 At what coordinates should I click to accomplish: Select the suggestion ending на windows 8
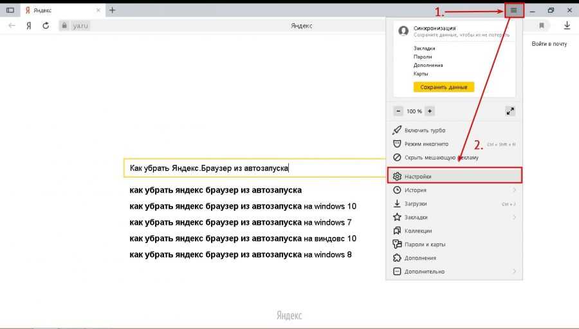coord(241,255)
